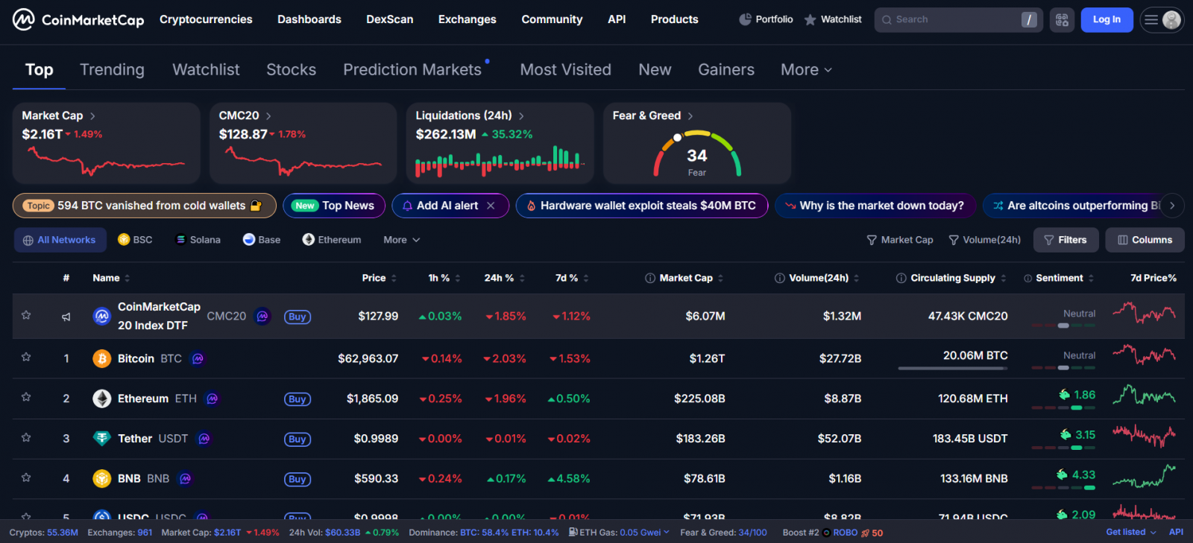Switch to the Most Visited tab
This screenshot has width=1193, height=543.
coord(566,70)
